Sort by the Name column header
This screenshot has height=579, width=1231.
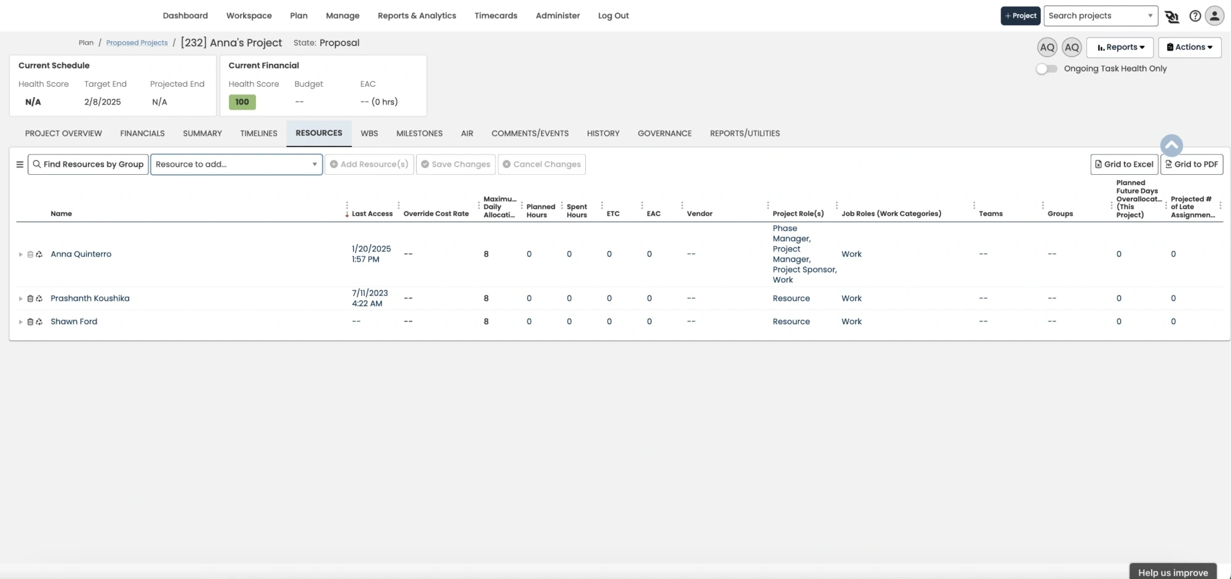click(x=61, y=214)
